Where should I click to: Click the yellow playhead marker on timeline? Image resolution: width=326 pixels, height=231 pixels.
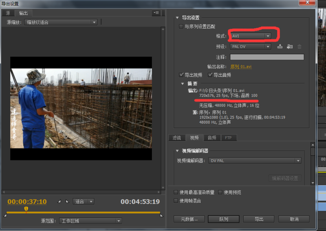[x=26, y=209]
